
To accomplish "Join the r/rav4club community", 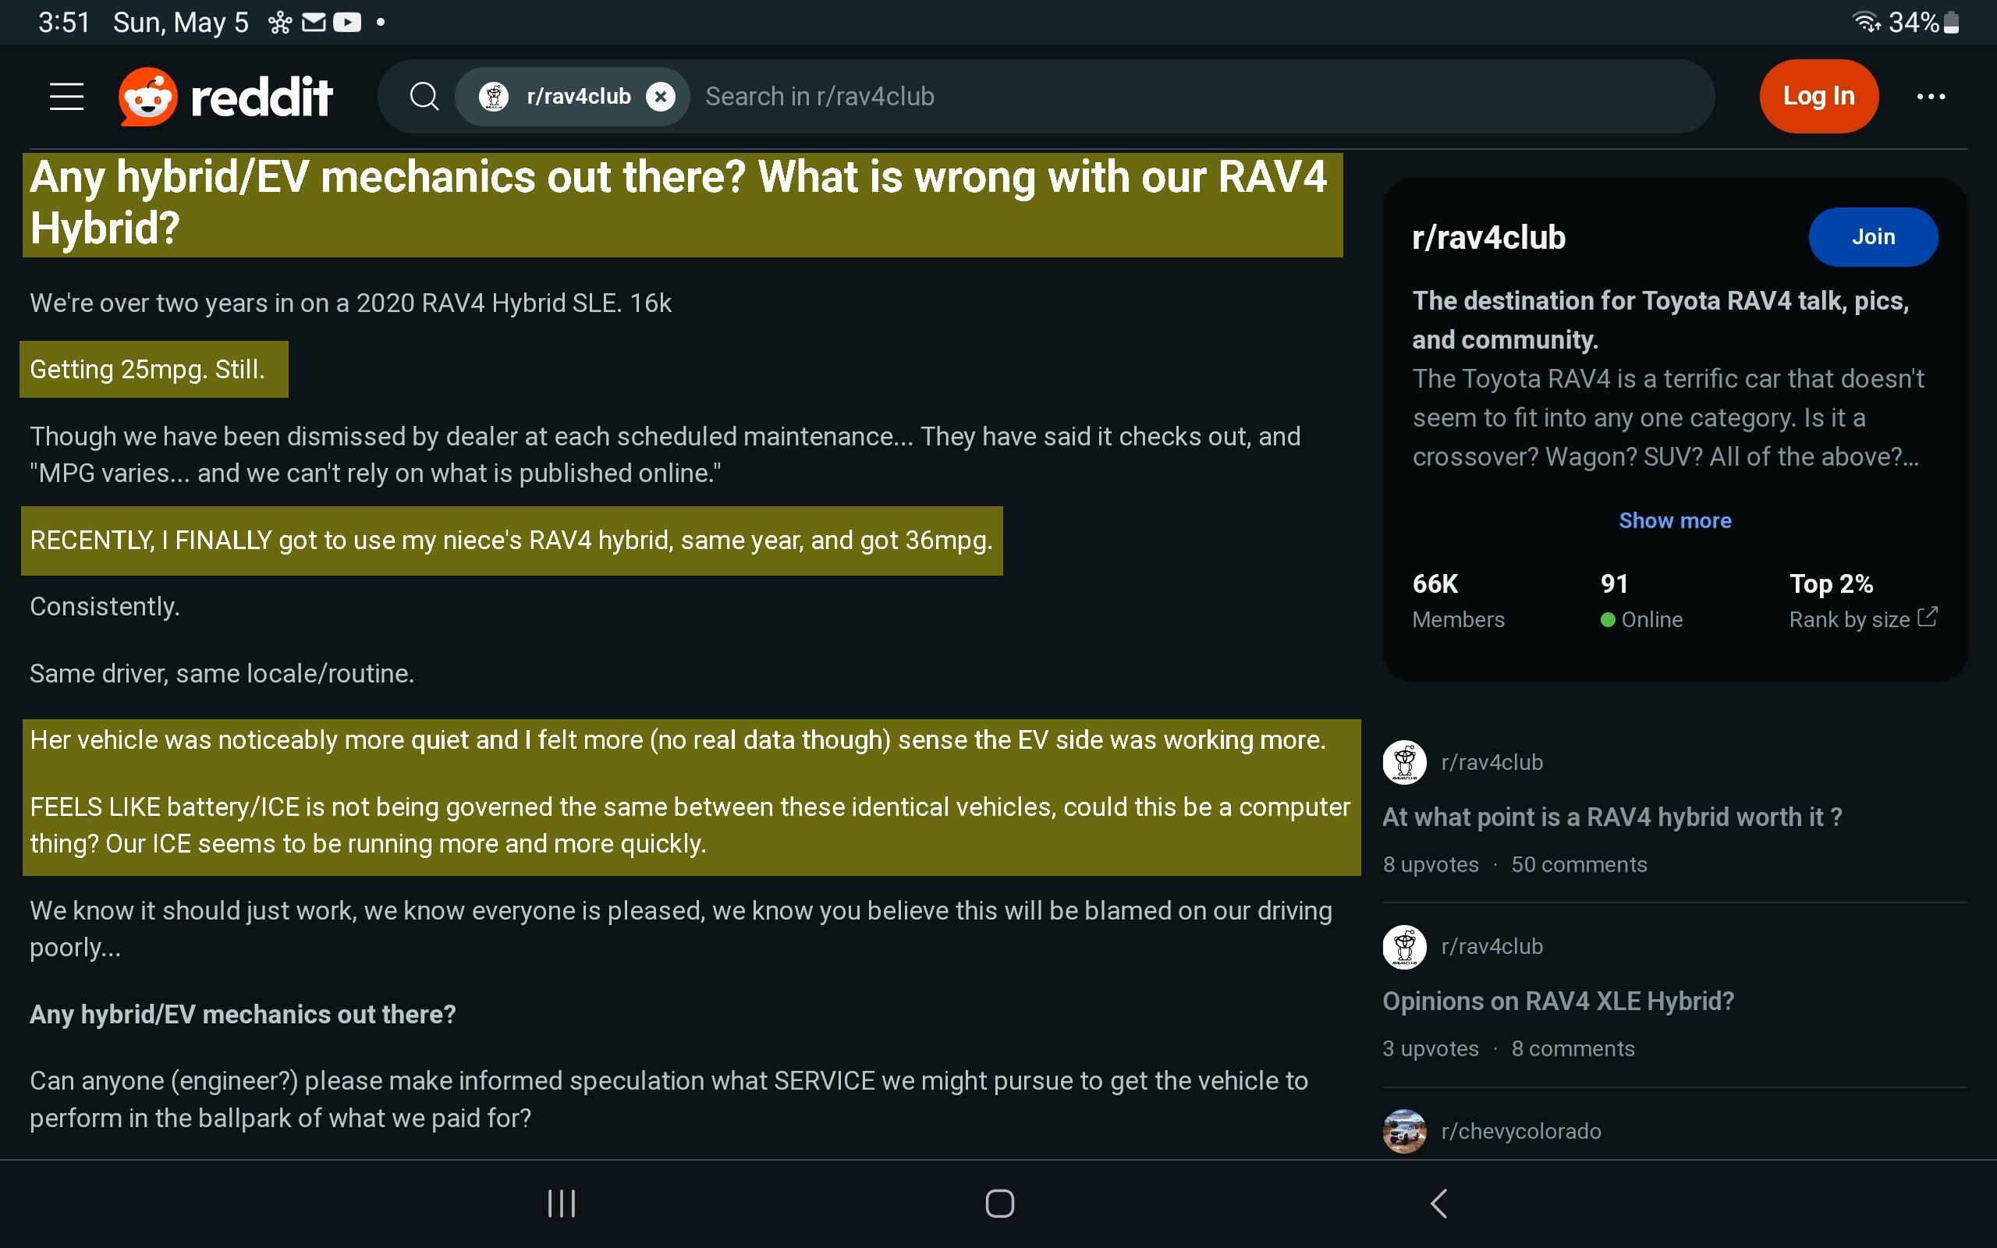I will 1873,237.
